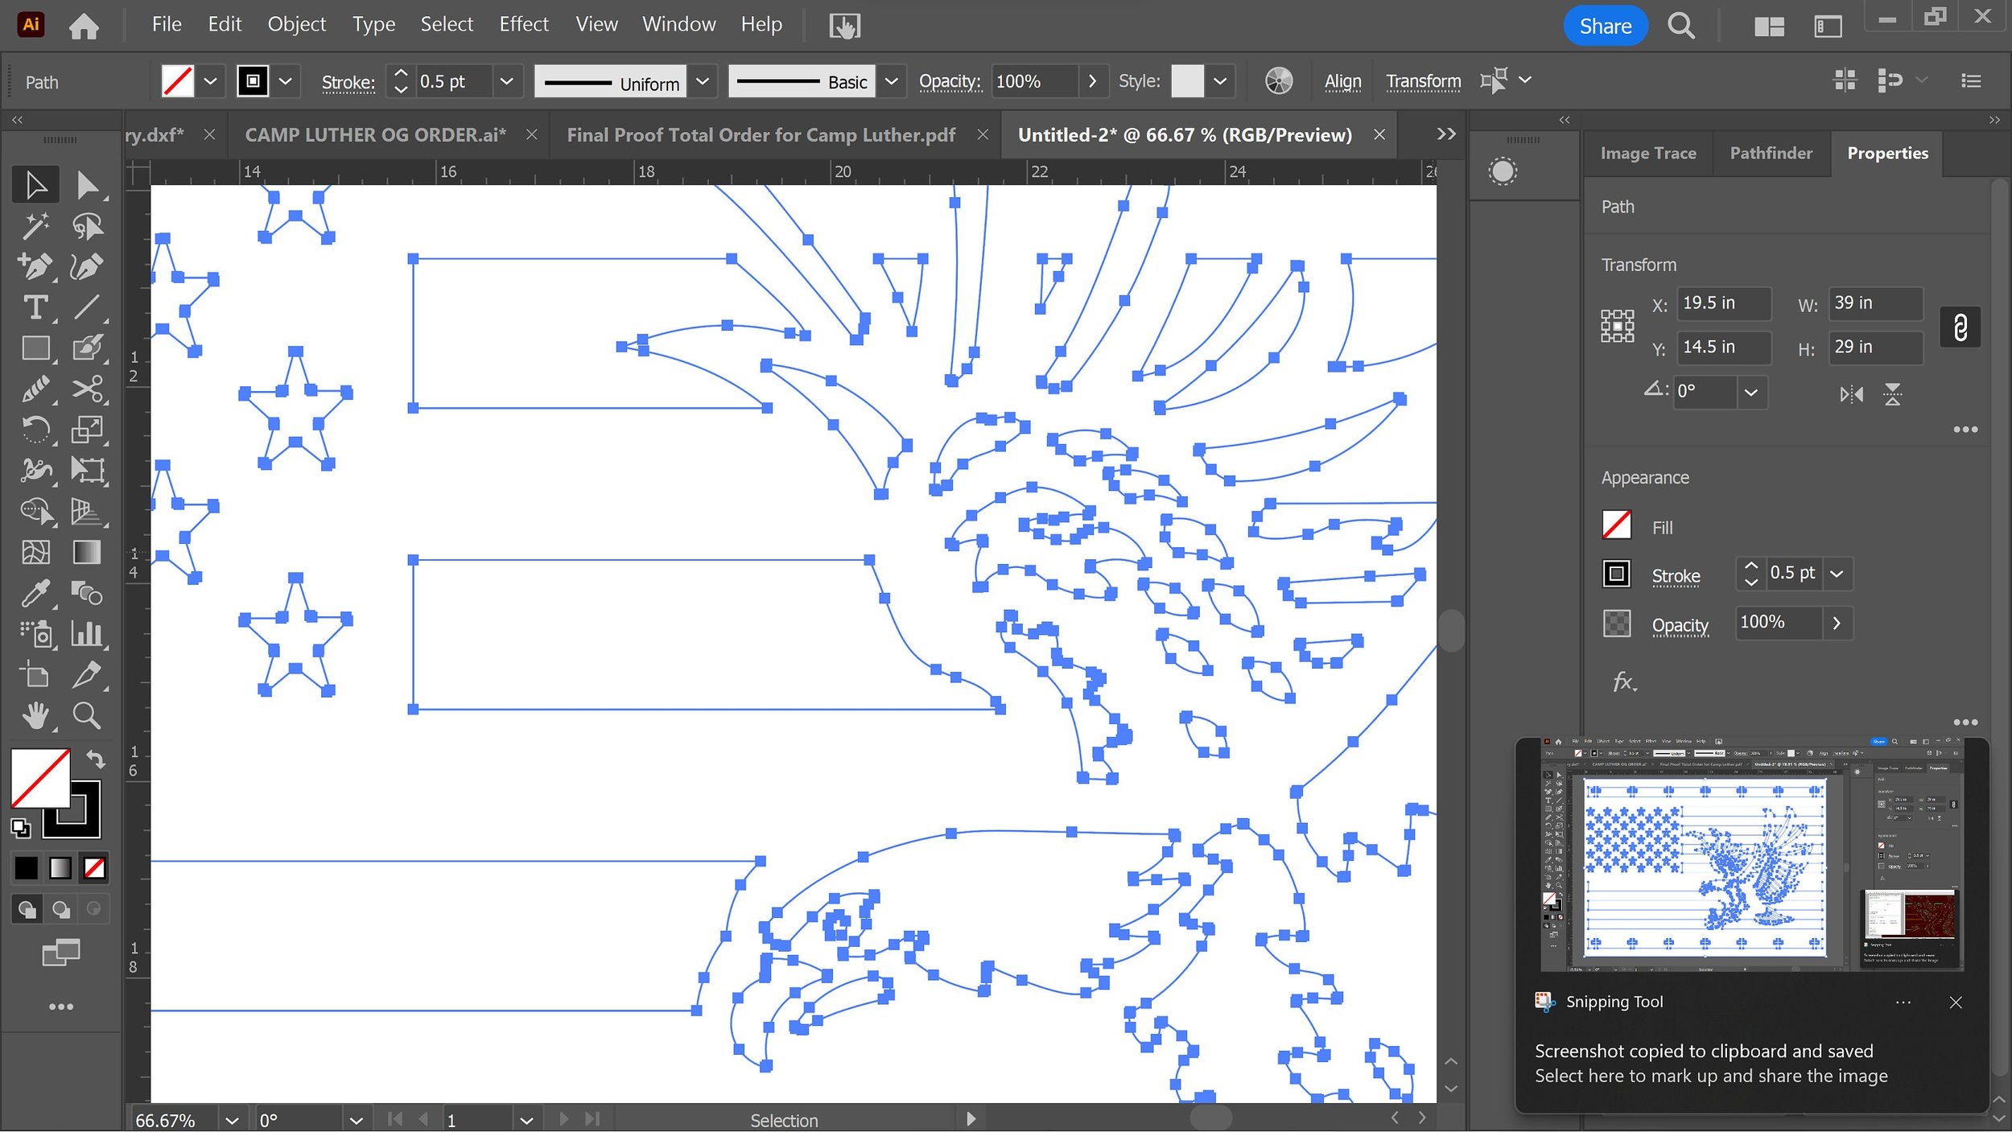
Task: Open the zoom level dropdown at 66.67%
Action: coord(232,1120)
